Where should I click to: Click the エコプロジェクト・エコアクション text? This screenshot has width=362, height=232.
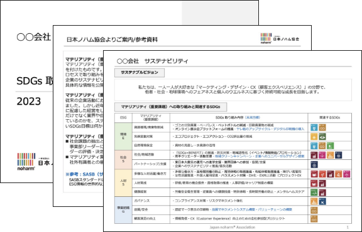tap(199, 137)
